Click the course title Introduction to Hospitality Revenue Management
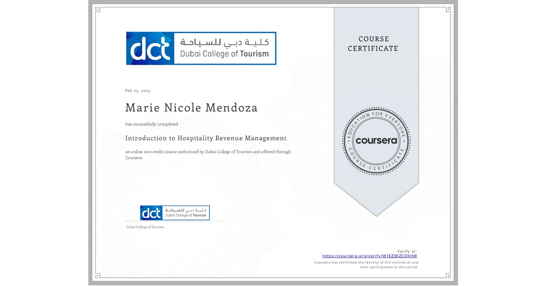The image size is (547, 286). click(x=206, y=138)
